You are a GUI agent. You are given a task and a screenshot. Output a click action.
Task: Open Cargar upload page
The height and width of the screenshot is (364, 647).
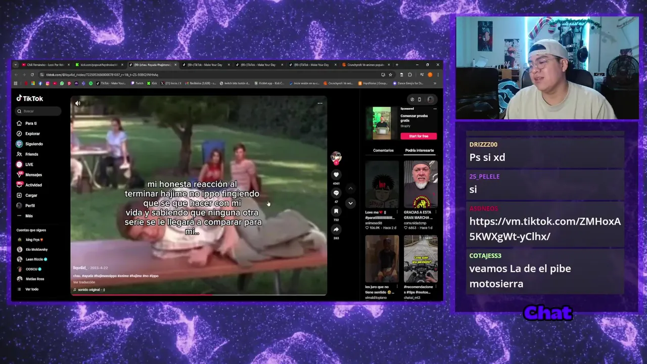[x=27, y=195]
